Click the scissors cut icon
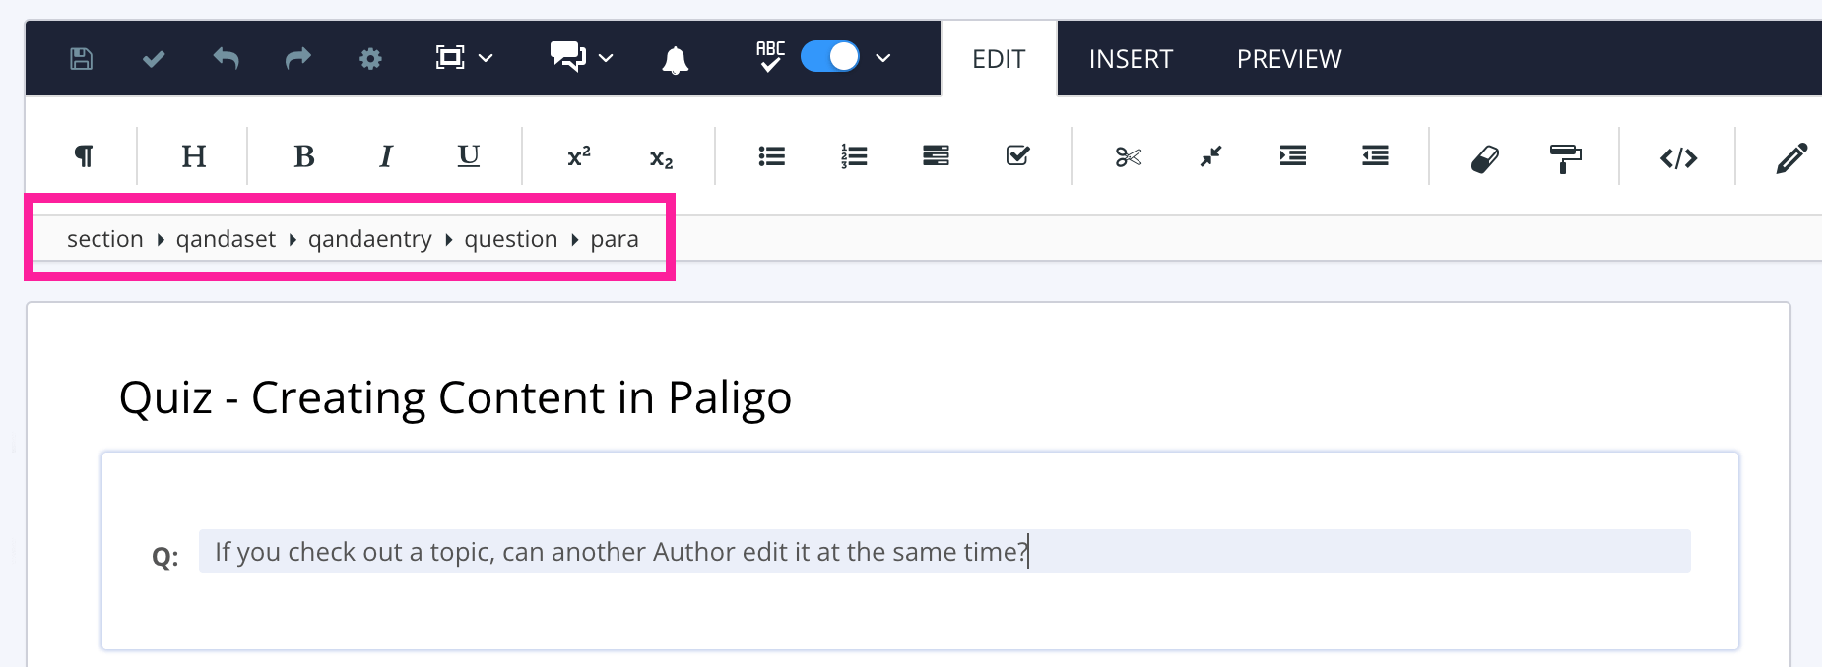Image resolution: width=1822 pixels, height=667 pixels. (x=1129, y=156)
